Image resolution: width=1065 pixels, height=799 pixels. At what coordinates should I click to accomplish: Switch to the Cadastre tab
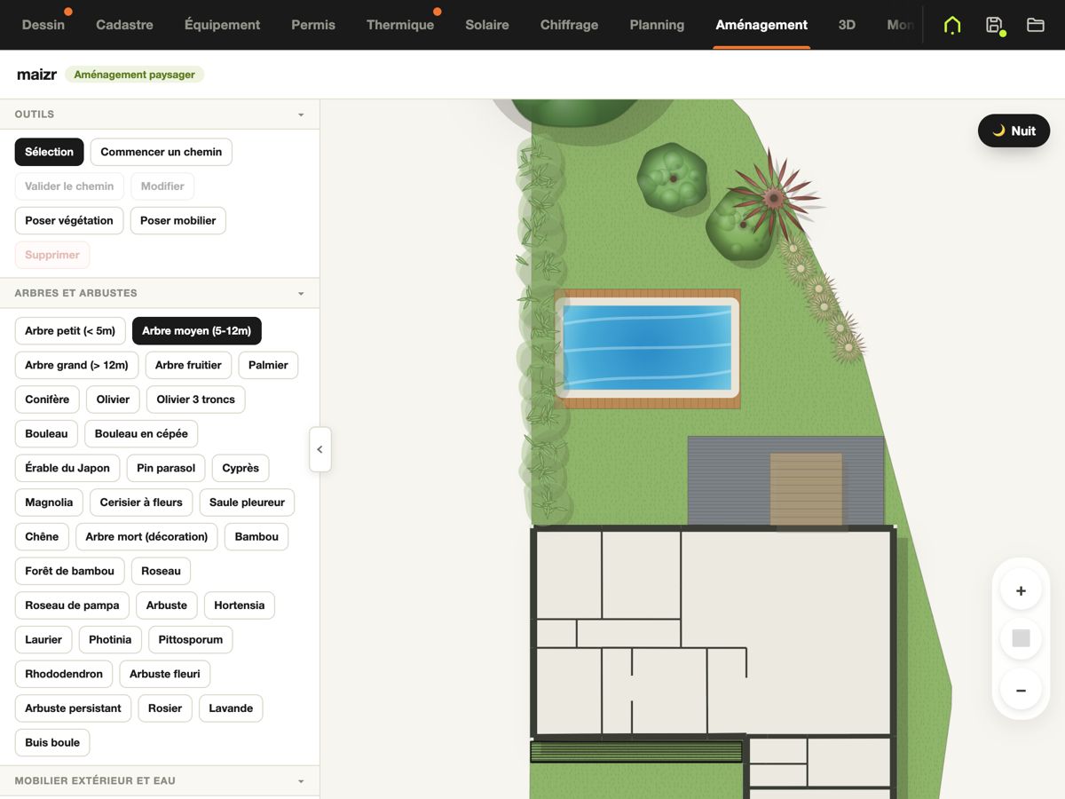(124, 25)
